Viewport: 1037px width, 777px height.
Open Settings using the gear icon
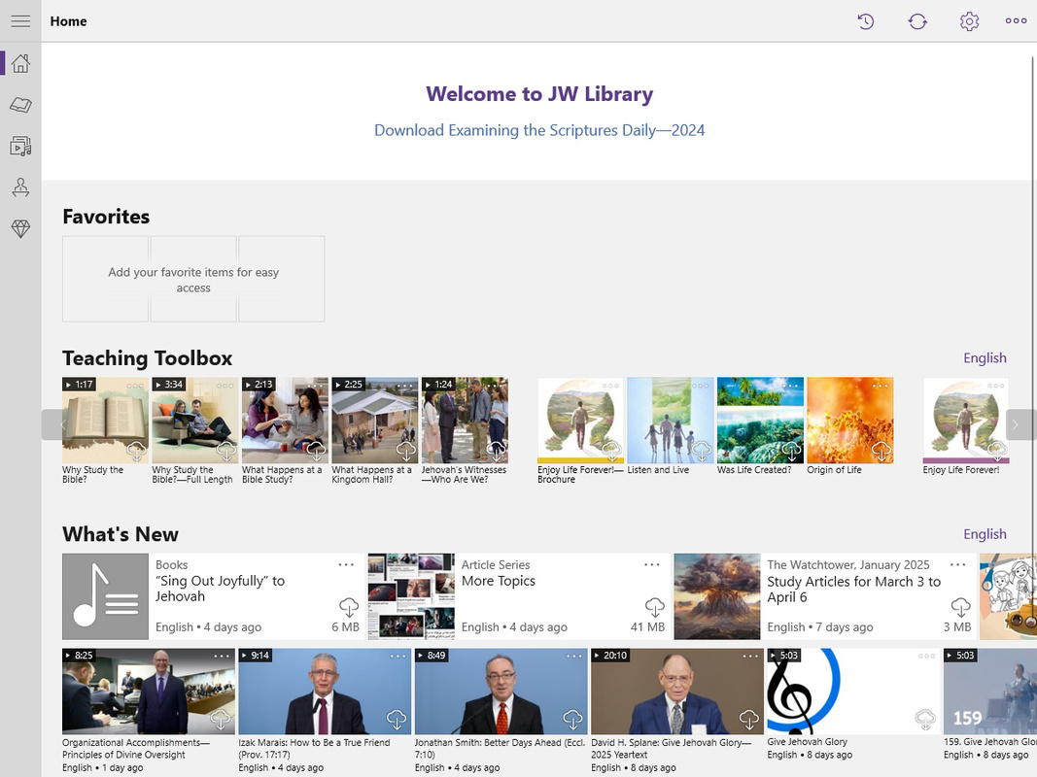[968, 20]
